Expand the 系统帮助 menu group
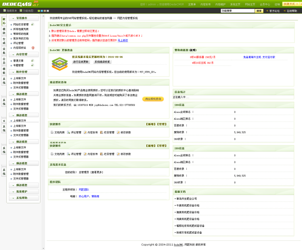Viewport: 302px width, 250px height. coord(24,198)
